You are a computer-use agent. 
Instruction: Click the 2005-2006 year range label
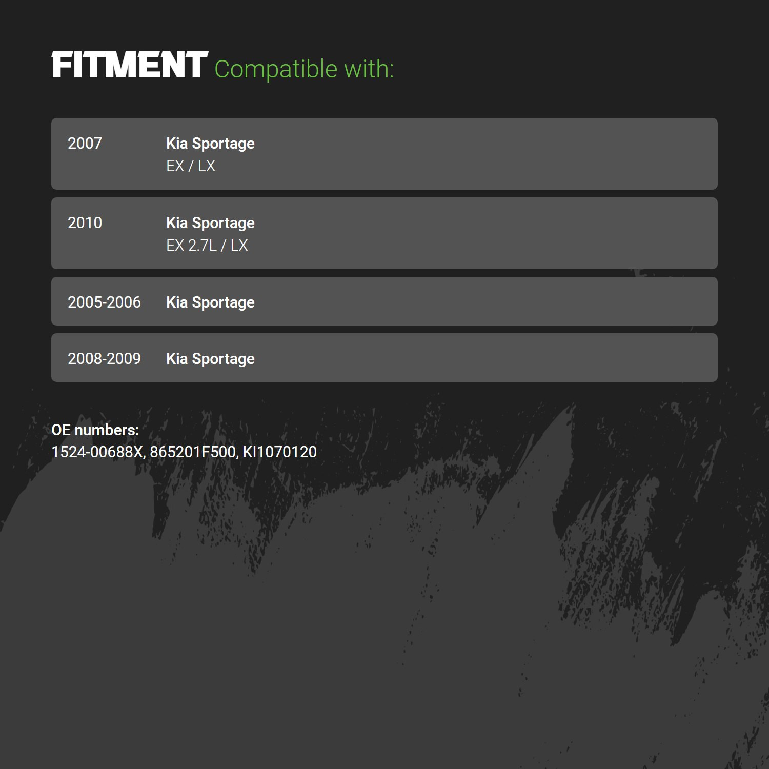(104, 302)
